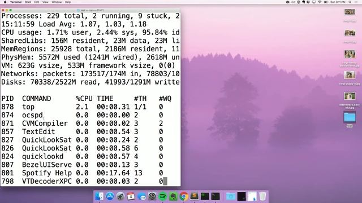Open Messages from the Dock
The image size is (362, 203).
(x=141, y=196)
